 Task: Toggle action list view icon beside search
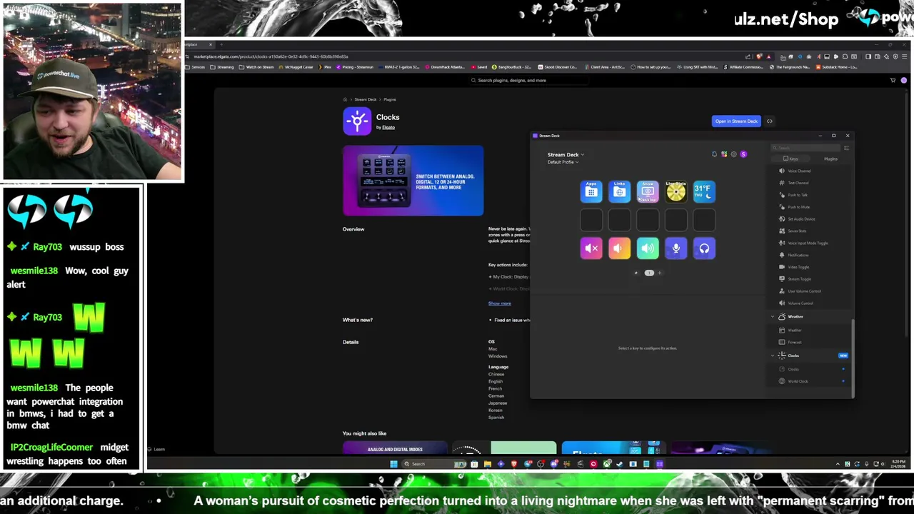(846, 148)
